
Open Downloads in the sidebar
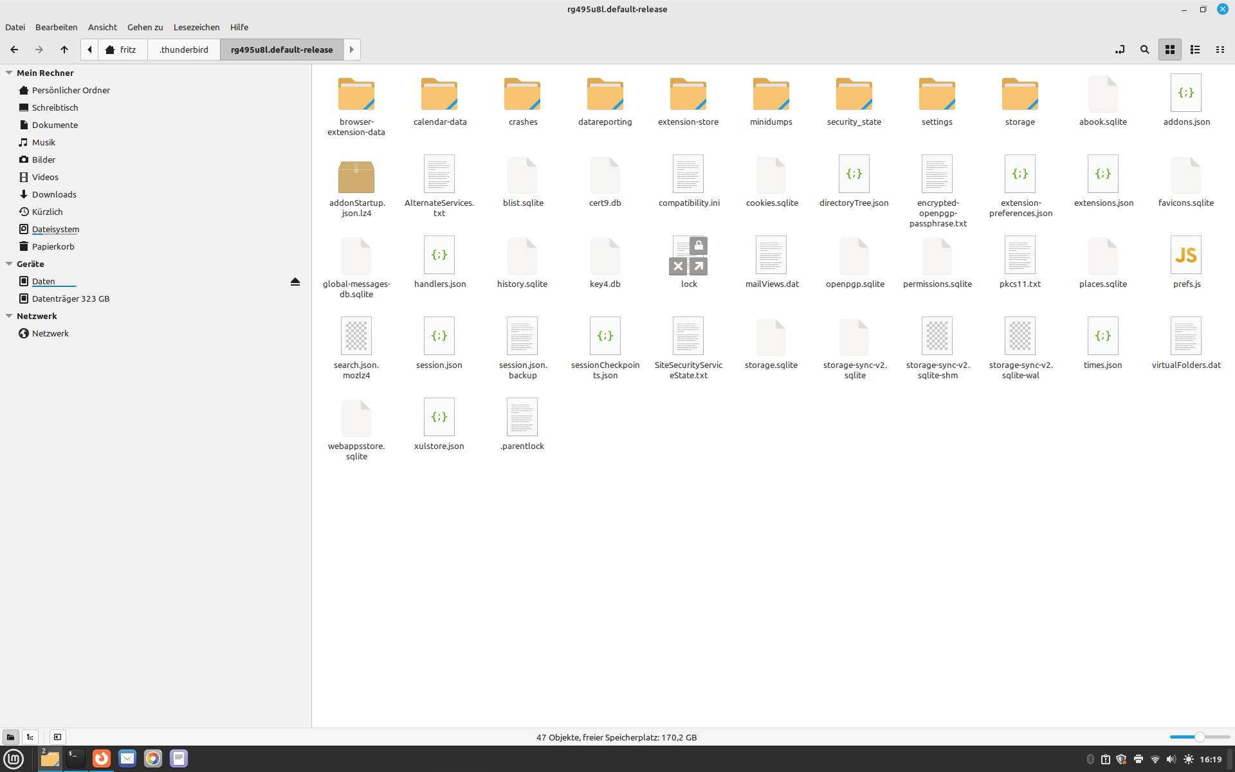(x=54, y=194)
